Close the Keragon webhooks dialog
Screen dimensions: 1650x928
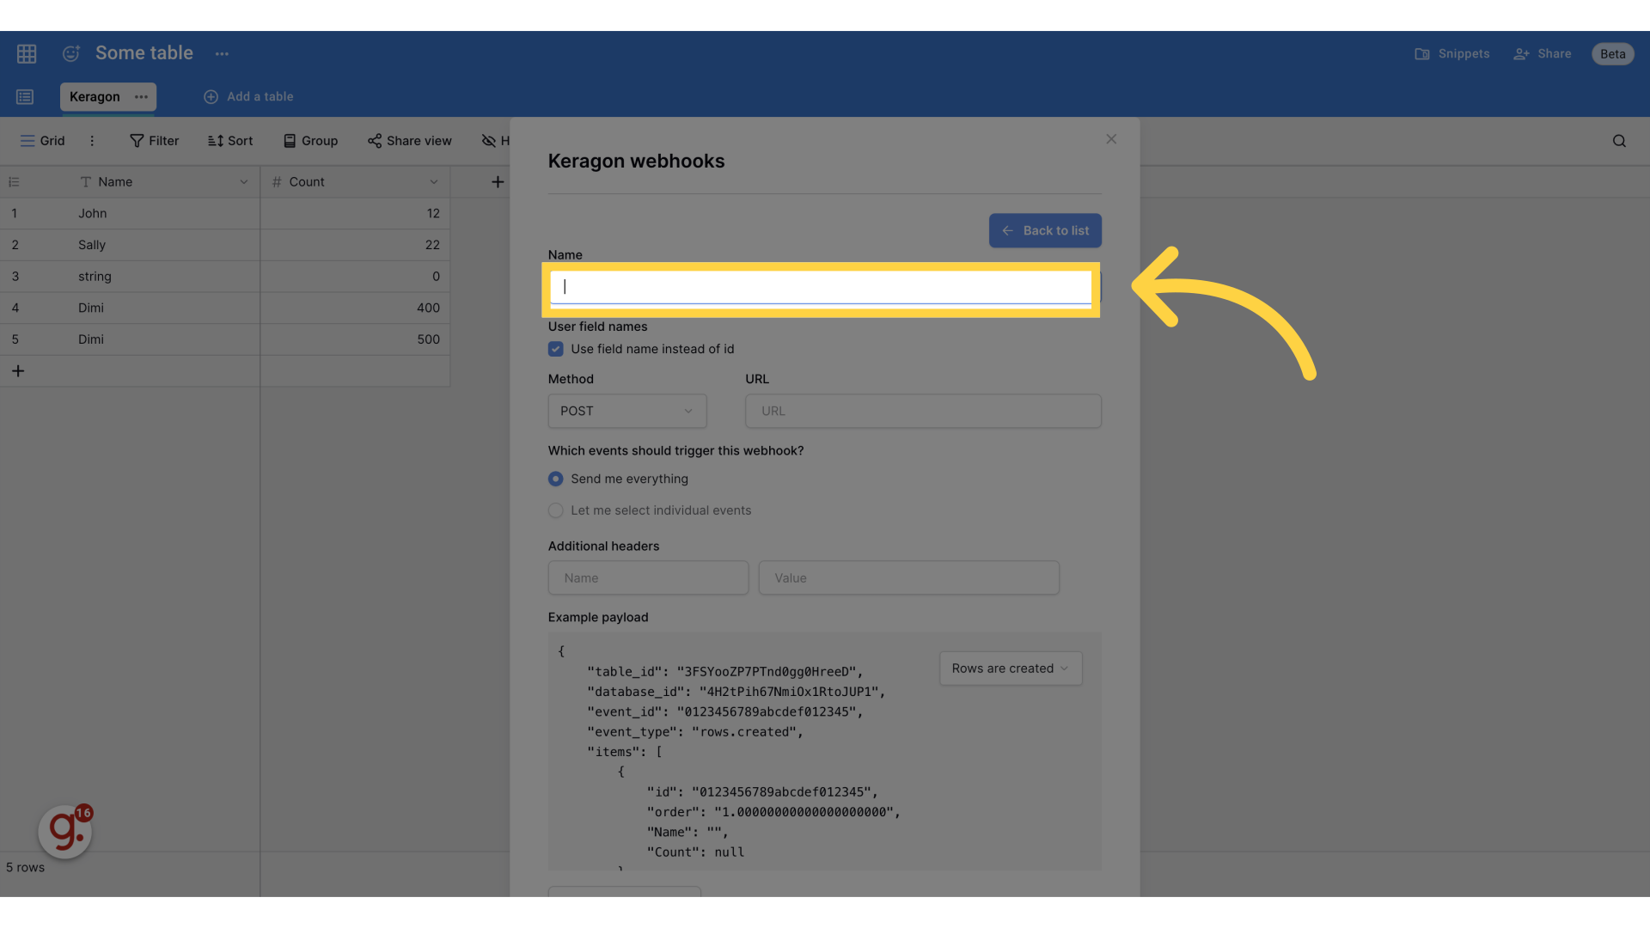click(1111, 139)
